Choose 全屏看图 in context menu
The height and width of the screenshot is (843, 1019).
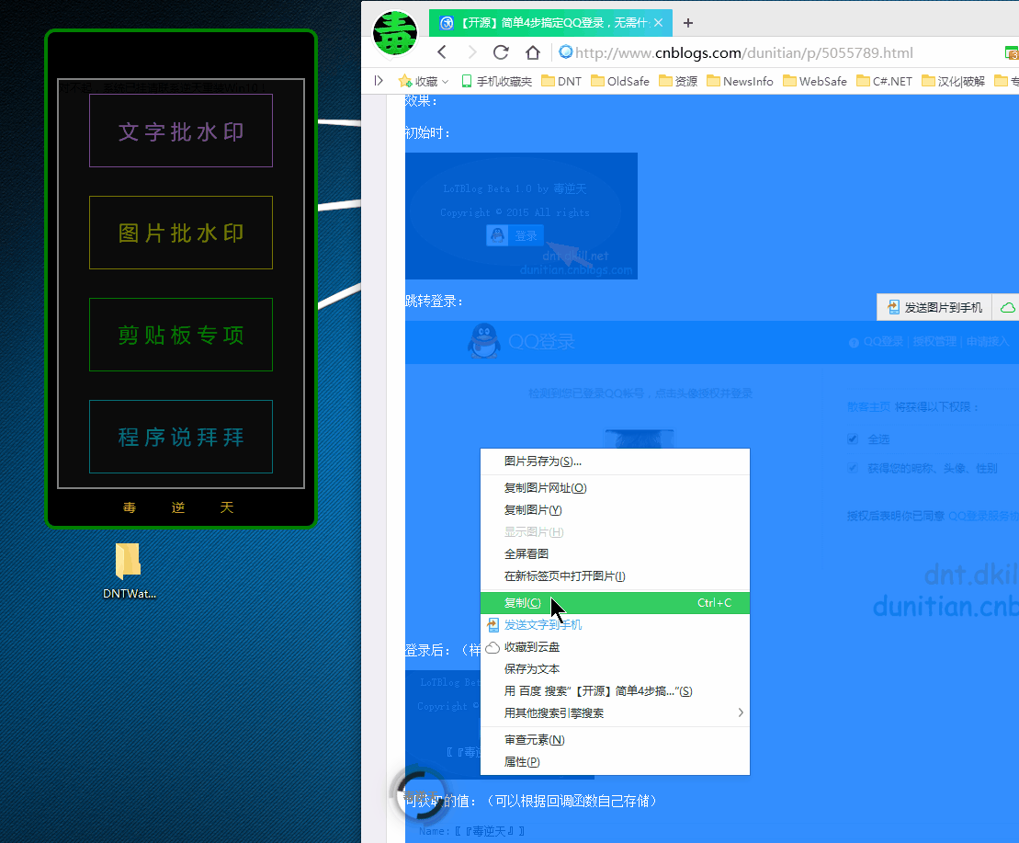615,554
